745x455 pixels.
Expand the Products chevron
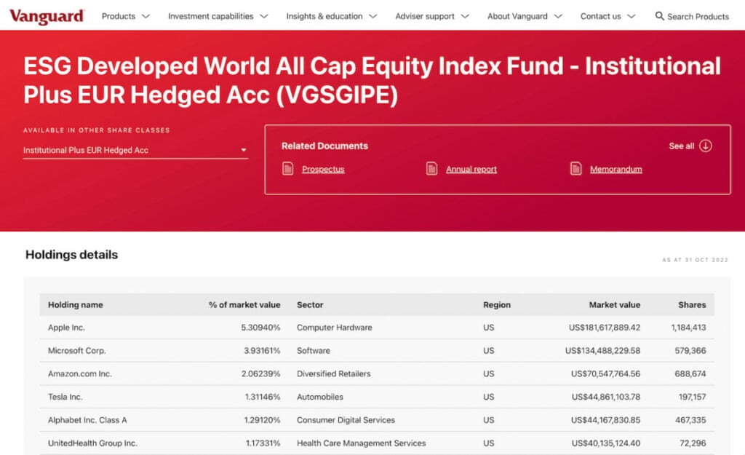(x=146, y=16)
